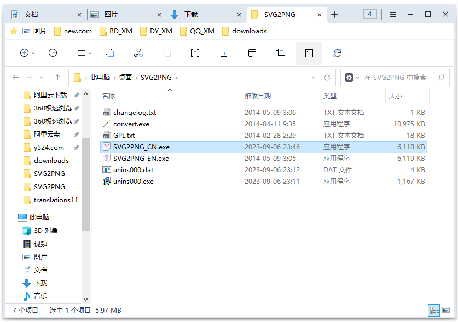
Task: Click the Cut scissors icon
Action: tap(138, 53)
